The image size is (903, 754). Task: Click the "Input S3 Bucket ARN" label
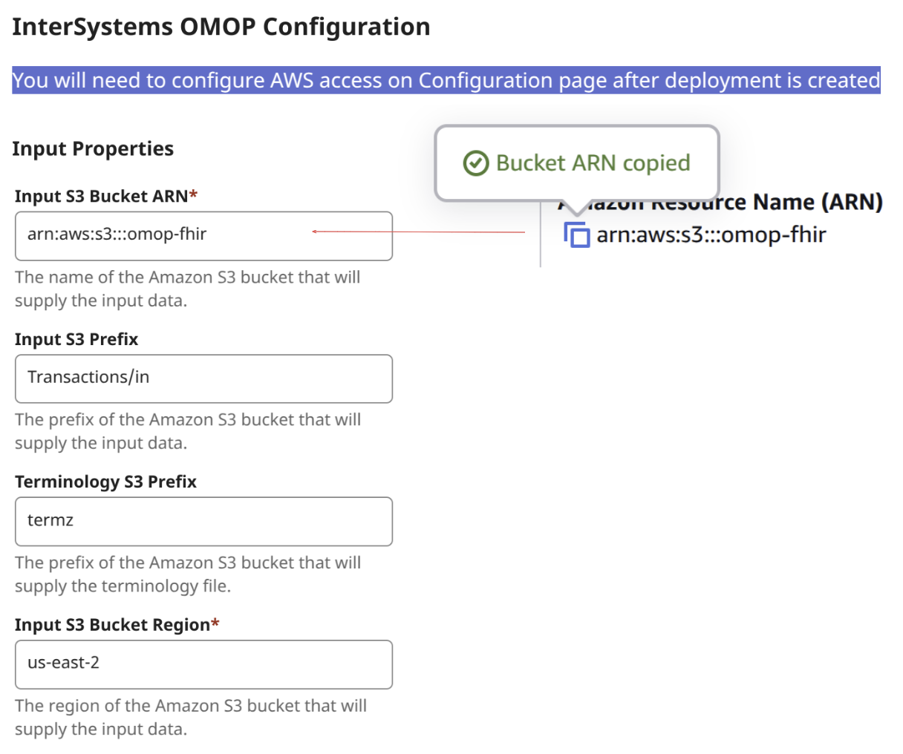[x=102, y=196]
